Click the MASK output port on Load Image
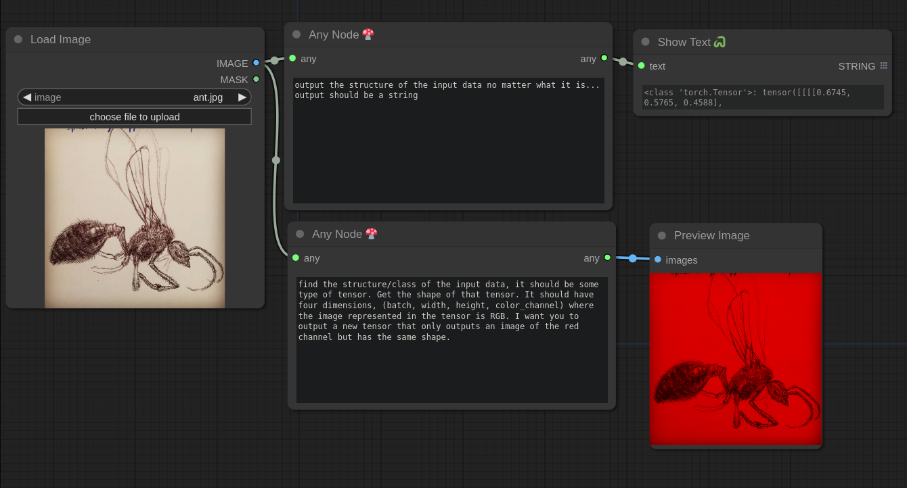This screenshot has width=907, height=488. click(x=256, y=79)
